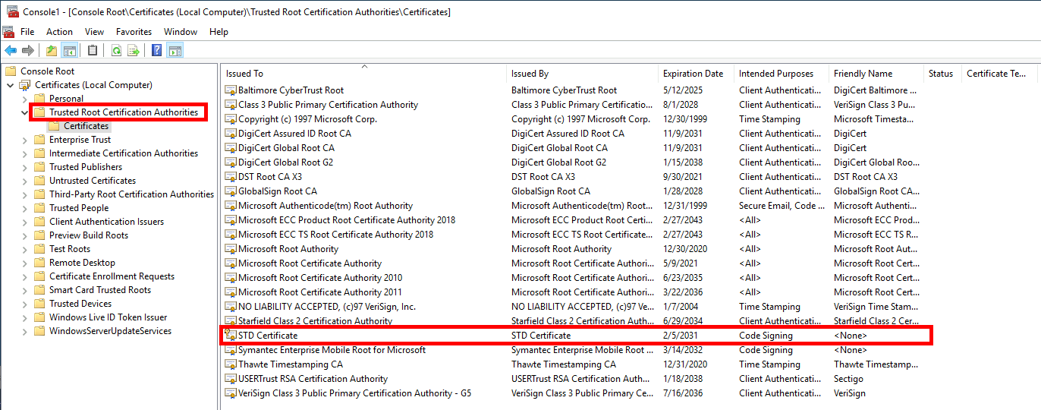Toggle Show/Hide Console Tree toolbar icon
Viewport: 1041px width, 410px height.
point(69,51)
